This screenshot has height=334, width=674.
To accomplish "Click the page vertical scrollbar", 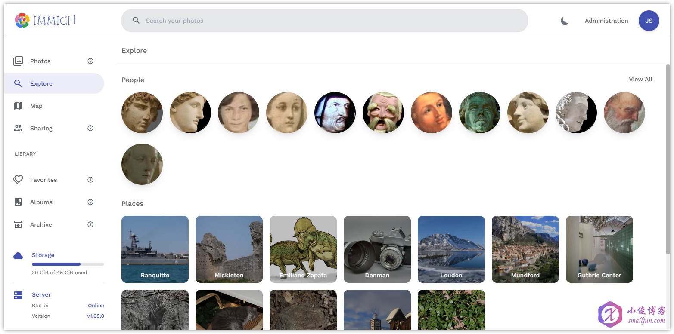I will (668, 159).
